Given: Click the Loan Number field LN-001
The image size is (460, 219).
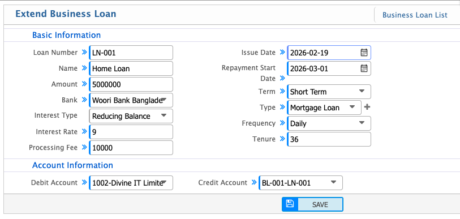Looking at the screenshot, I should click(131, 53).
